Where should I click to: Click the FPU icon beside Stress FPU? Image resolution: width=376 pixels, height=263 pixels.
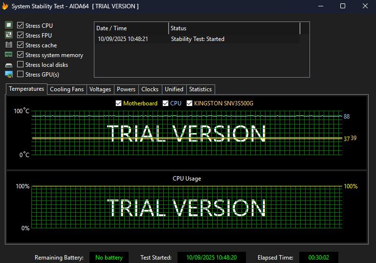pyautogui.click(x=9, y=35)
